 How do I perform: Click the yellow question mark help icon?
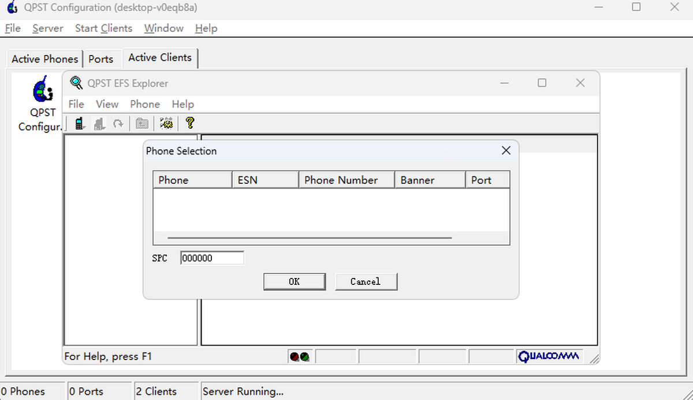(189, 123)
